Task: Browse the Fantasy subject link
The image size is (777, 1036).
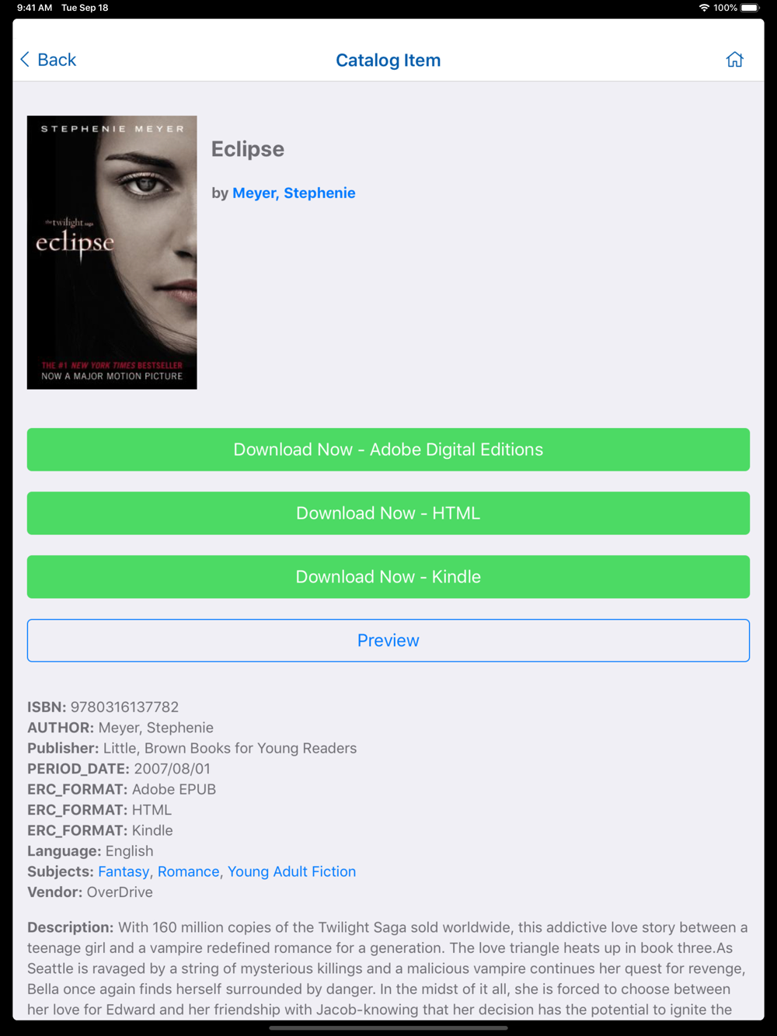Action: (x=124, y=871)
